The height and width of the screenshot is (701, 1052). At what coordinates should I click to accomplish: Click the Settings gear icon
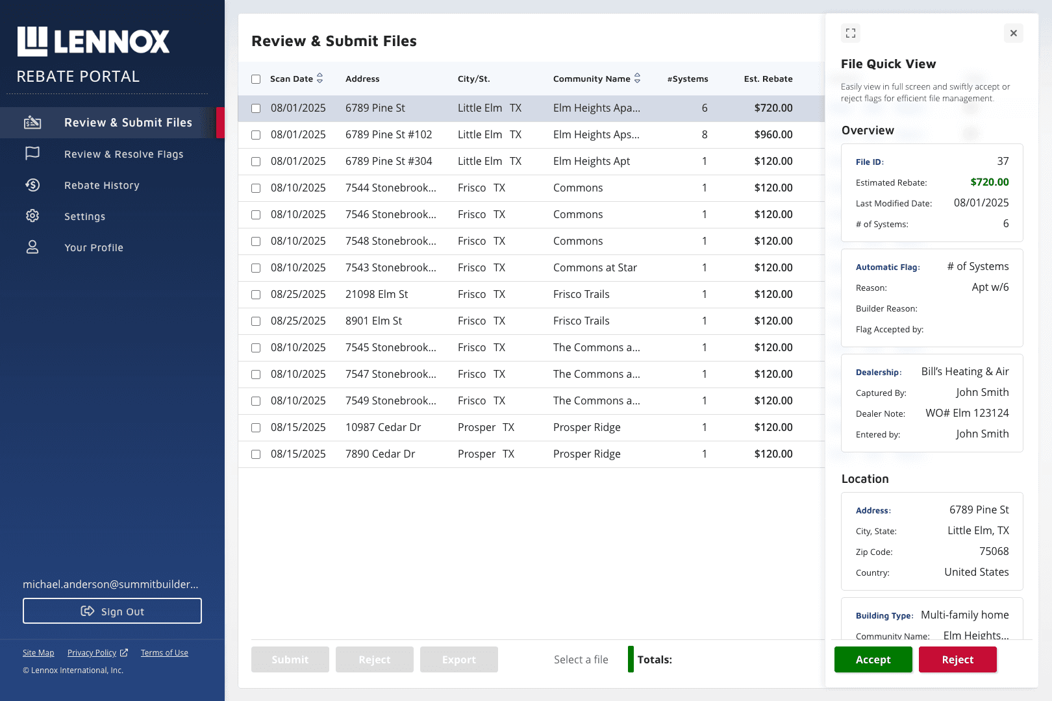click(x=32, y=215)
